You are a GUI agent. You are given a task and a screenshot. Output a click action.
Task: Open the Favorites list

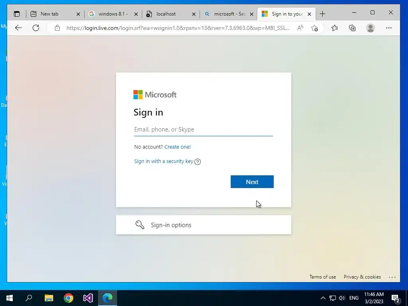pos(335,28)
